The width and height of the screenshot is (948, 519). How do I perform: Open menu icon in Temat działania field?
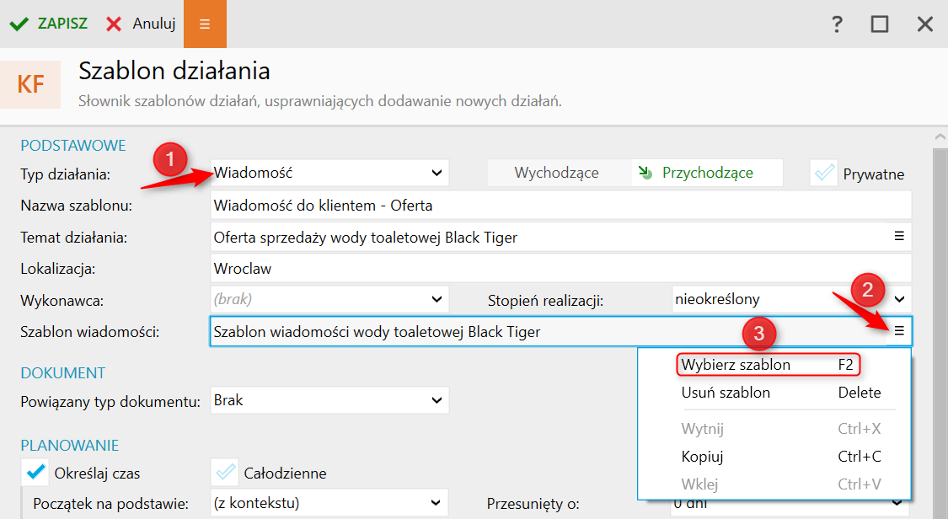tap(899, 237)
